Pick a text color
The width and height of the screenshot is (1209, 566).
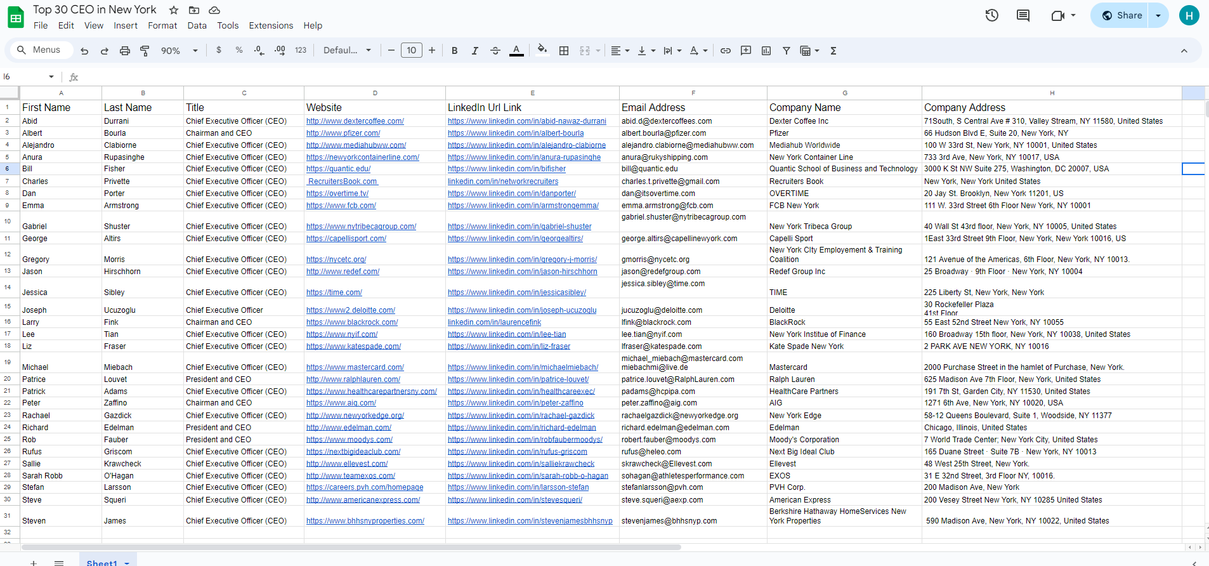click(516, 51)
